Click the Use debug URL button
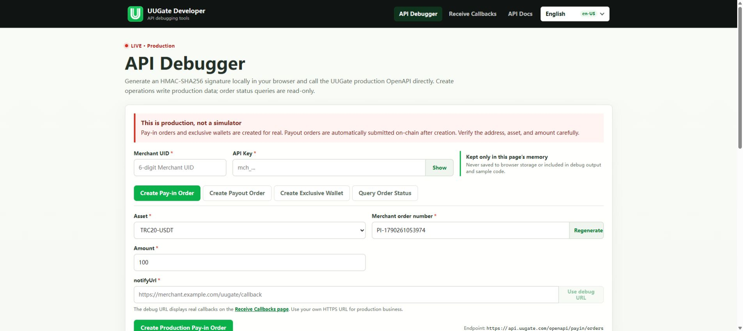Screen dimensions: 743x331 (x=581, y=295)
